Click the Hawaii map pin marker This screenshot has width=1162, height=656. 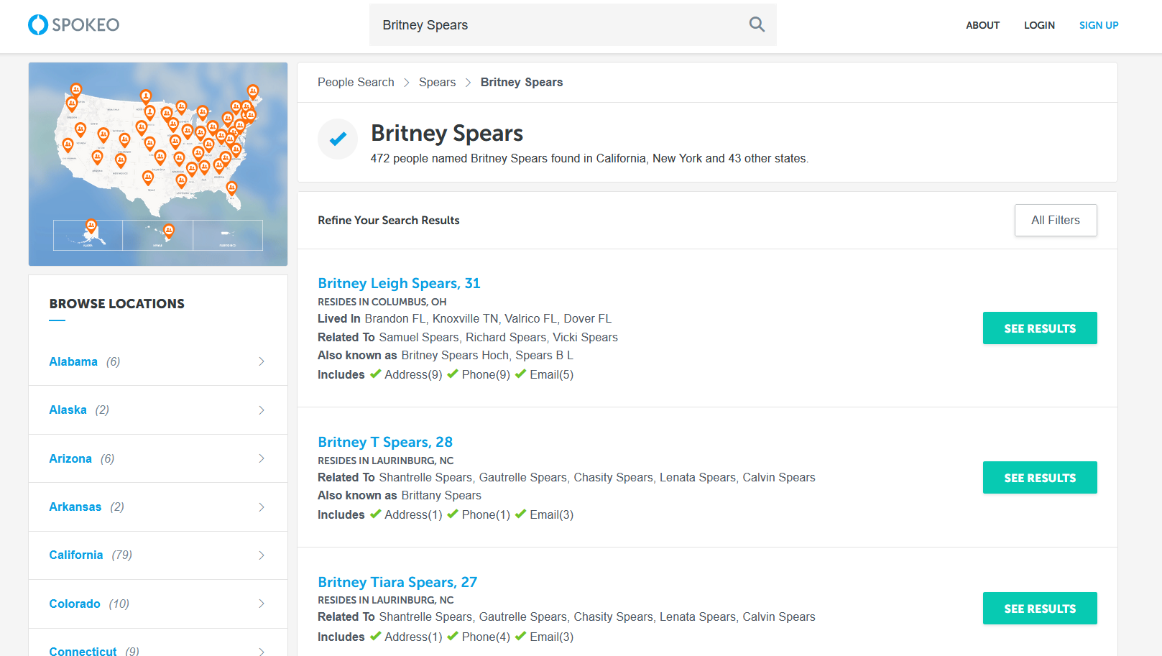169,231
